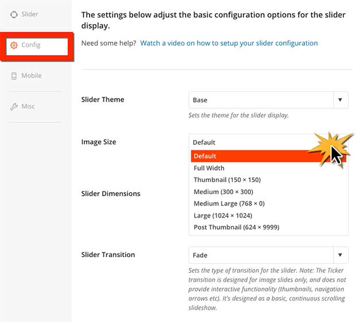The height and width of the screenshot is (322, 356).
Task: Open the Slider tab
Action: coord(29,14)
